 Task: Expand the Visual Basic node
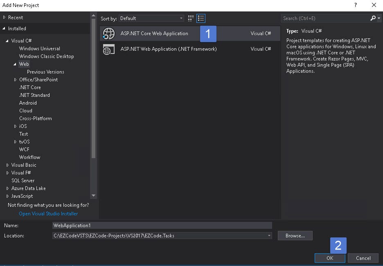pyautogui.click(x=7, y=165)
